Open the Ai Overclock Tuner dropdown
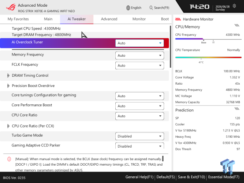 click(x=140, y=43)
